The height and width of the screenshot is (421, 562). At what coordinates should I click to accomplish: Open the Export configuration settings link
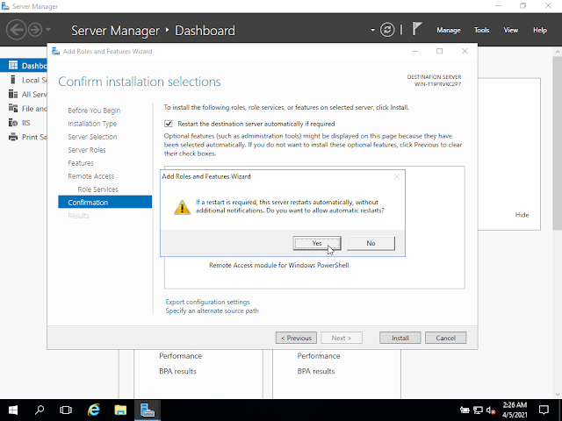[x=207, y=302]
